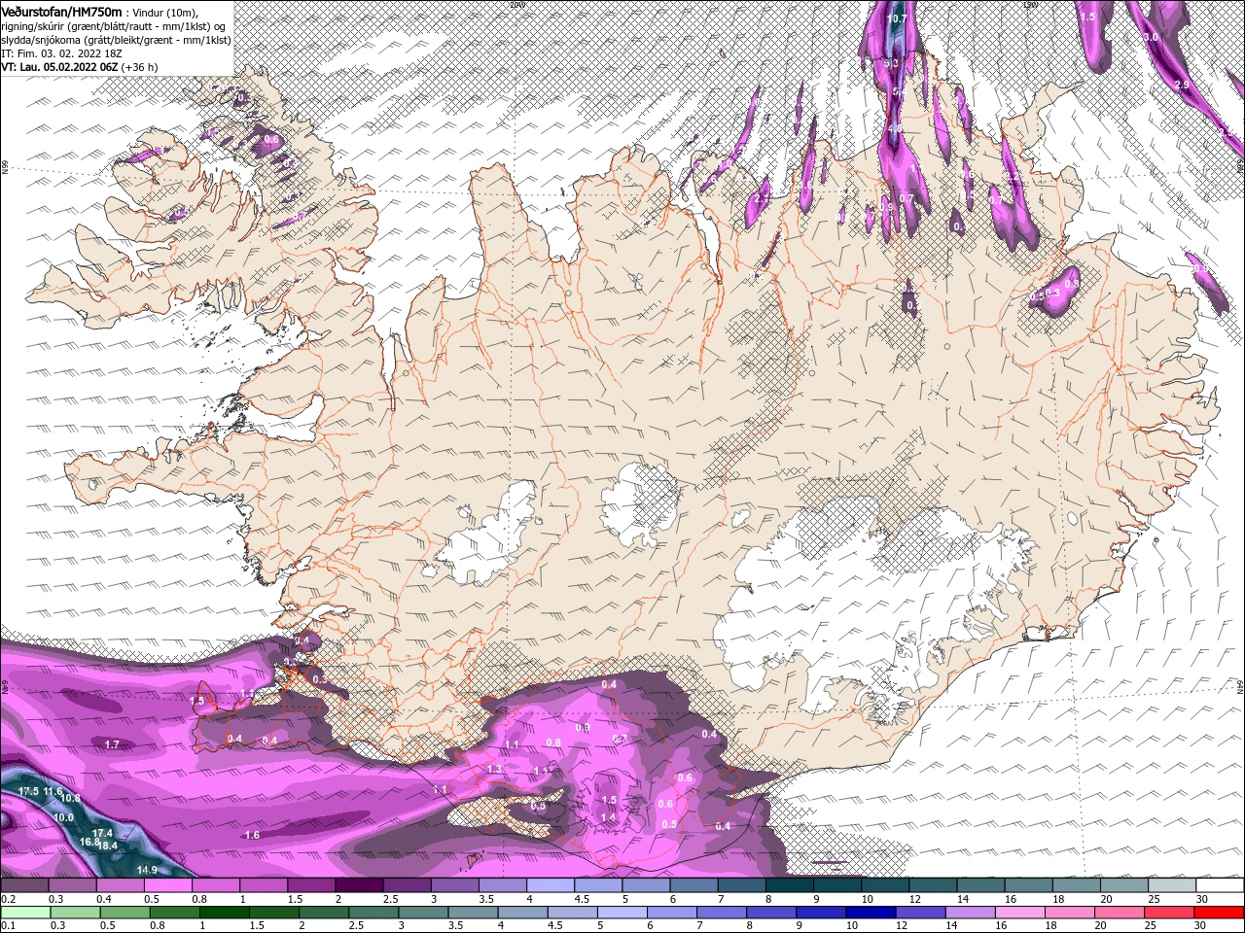The image size is (1245, 933).
Task: Click the 10.7 value on the map
Action: [x=897, y=18]
